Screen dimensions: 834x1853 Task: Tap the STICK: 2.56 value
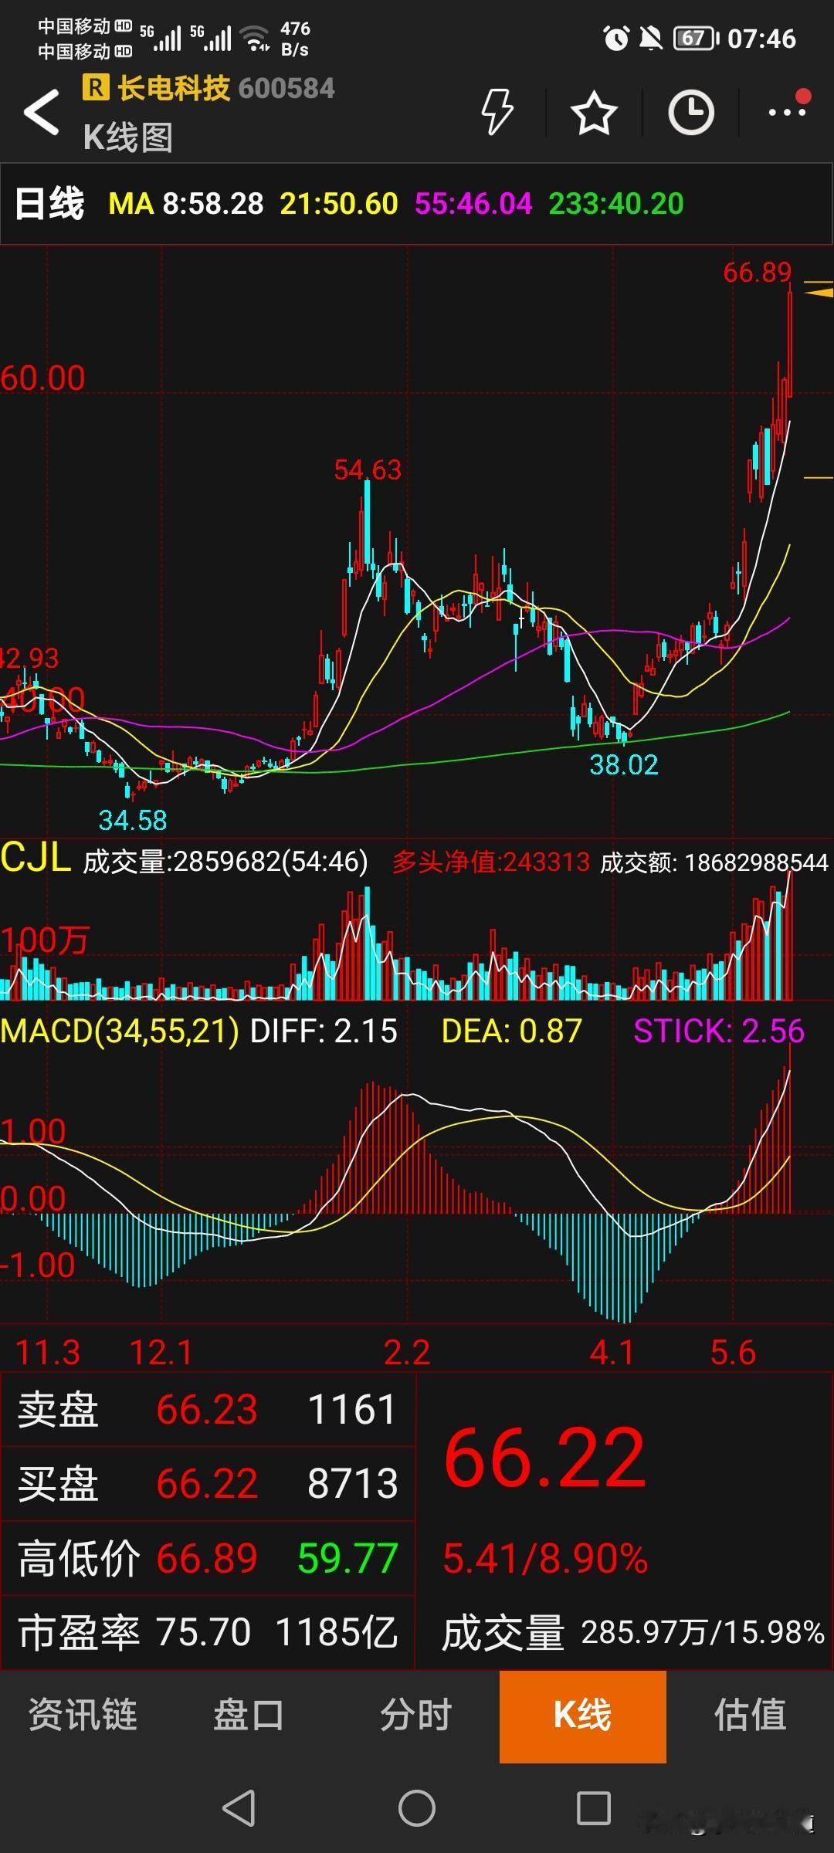(x=719, y=1031)
